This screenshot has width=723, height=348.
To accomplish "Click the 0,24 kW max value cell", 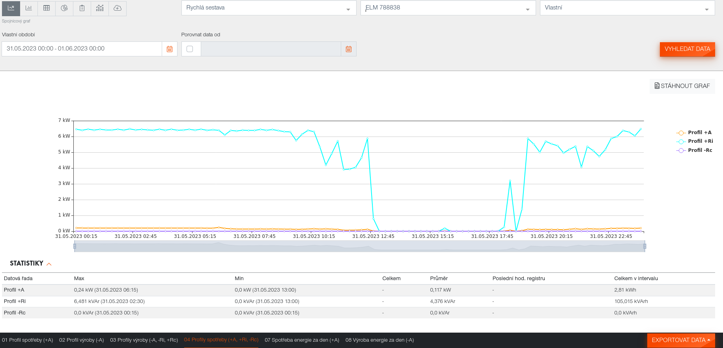I will tap(106, 290).
